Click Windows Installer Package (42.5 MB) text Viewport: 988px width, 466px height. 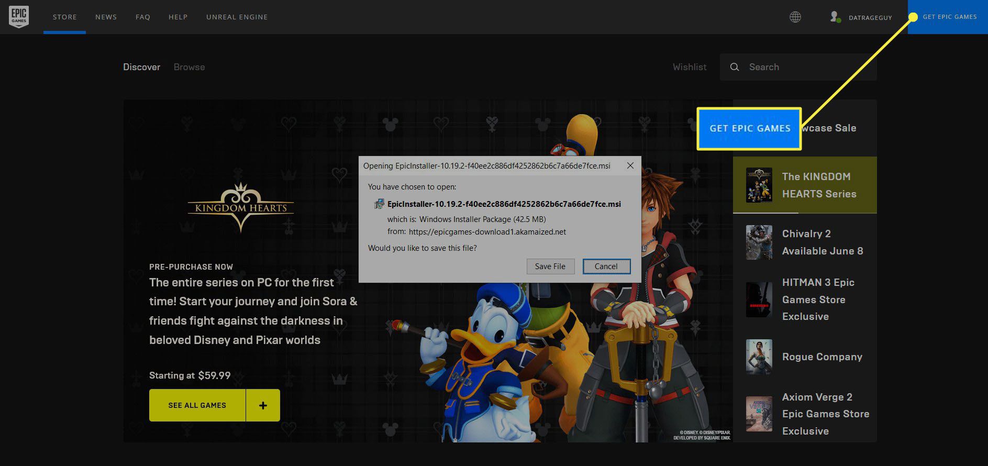click(482, 219)
